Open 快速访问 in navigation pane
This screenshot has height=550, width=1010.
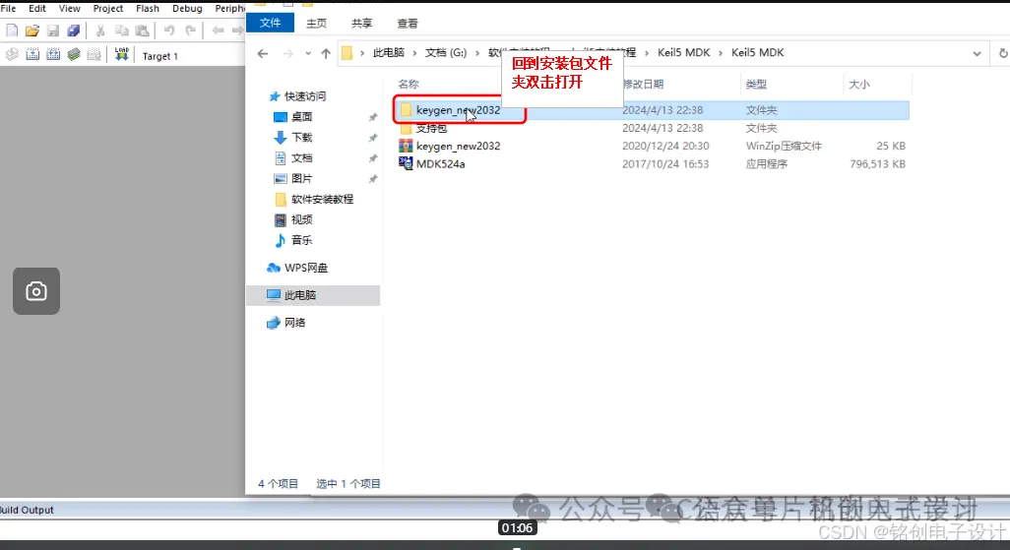coord(305,96)
